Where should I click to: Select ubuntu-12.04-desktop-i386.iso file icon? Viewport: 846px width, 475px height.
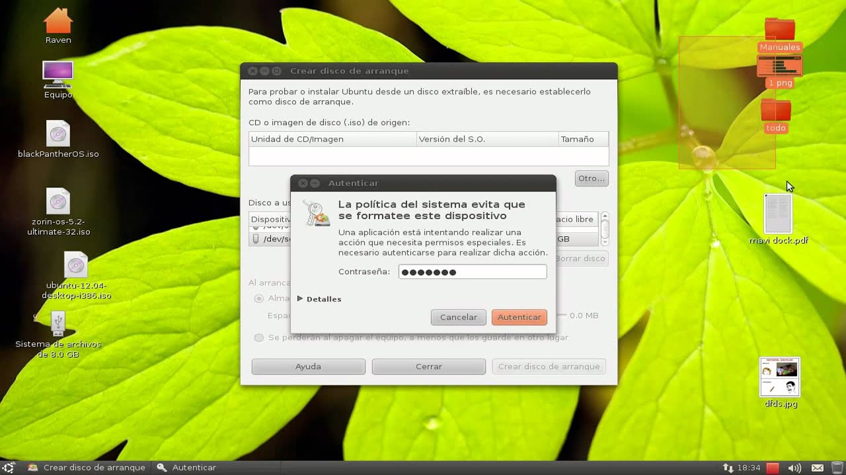click(x=75, y=265)
